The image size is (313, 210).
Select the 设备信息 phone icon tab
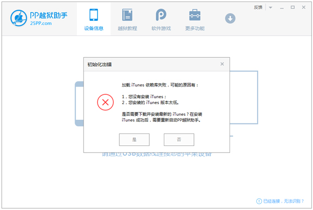tap(93, 20)
